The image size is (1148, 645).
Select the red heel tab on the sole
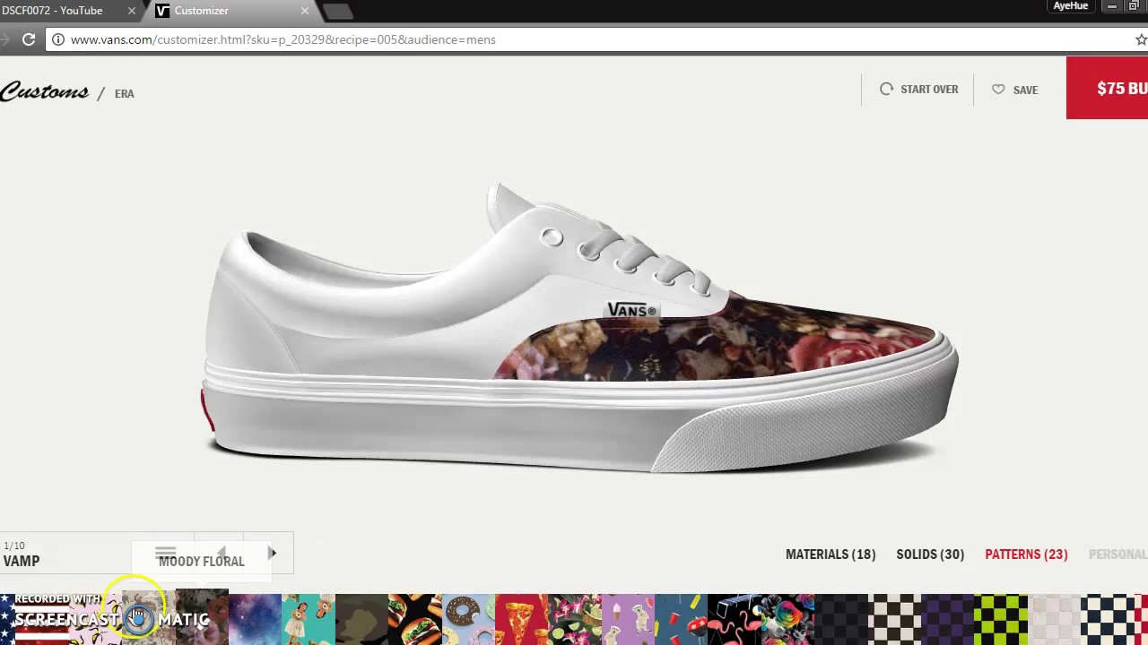tap(207, 408)
